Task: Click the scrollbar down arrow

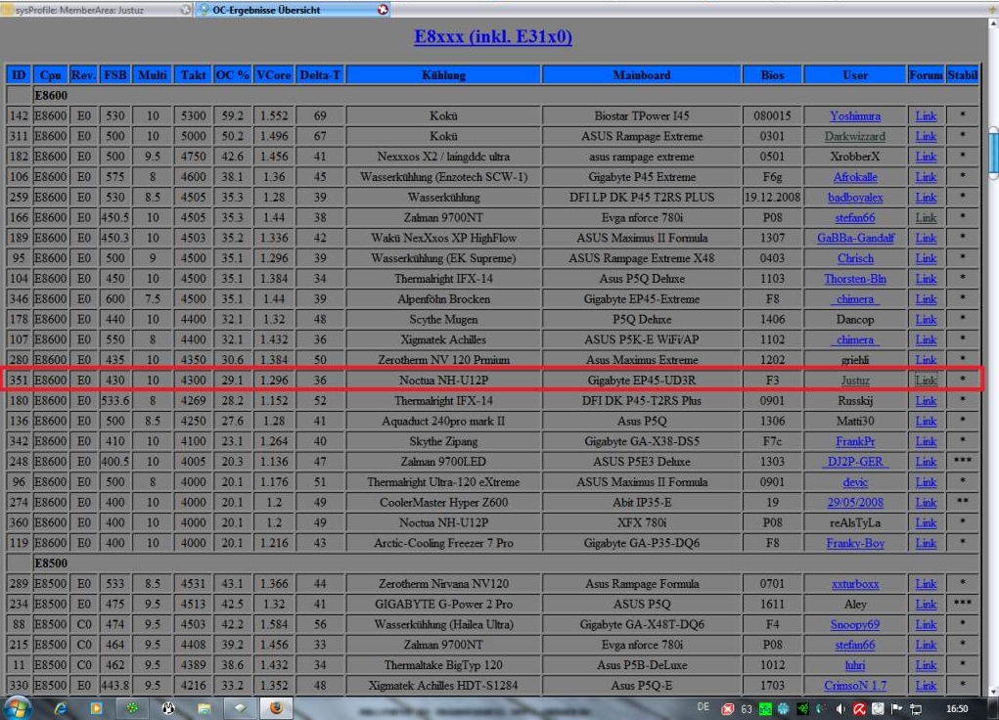Action: (993, 691)
